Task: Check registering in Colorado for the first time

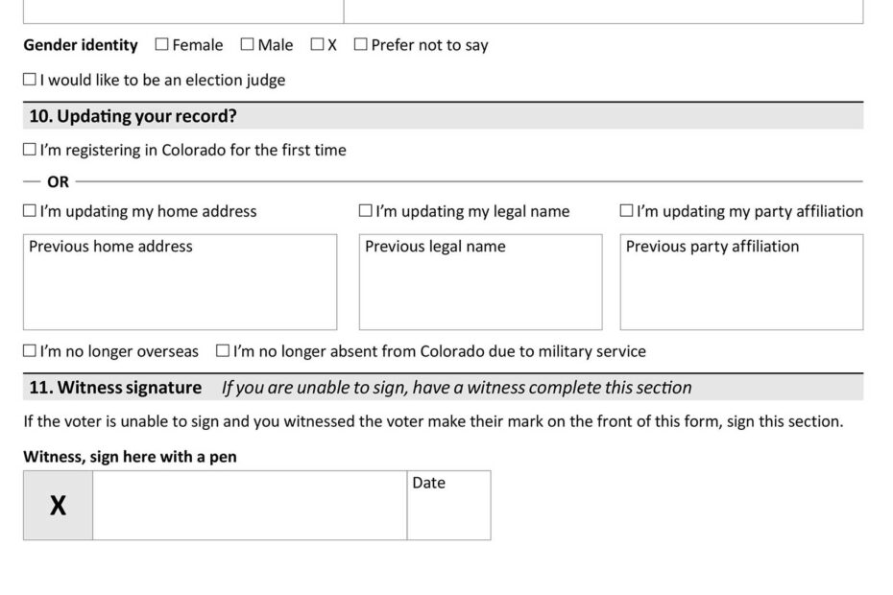Action: click(28, 150)
